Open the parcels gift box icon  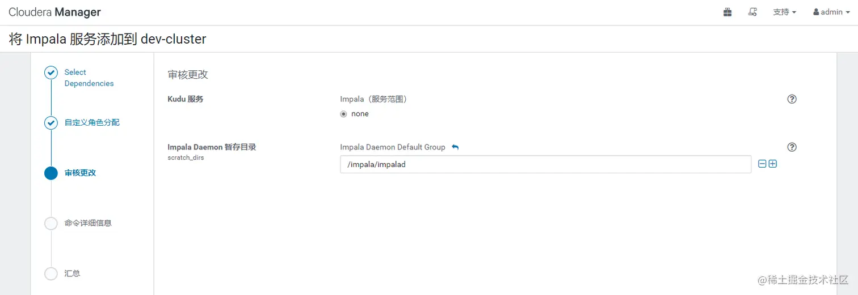(727, 12)
